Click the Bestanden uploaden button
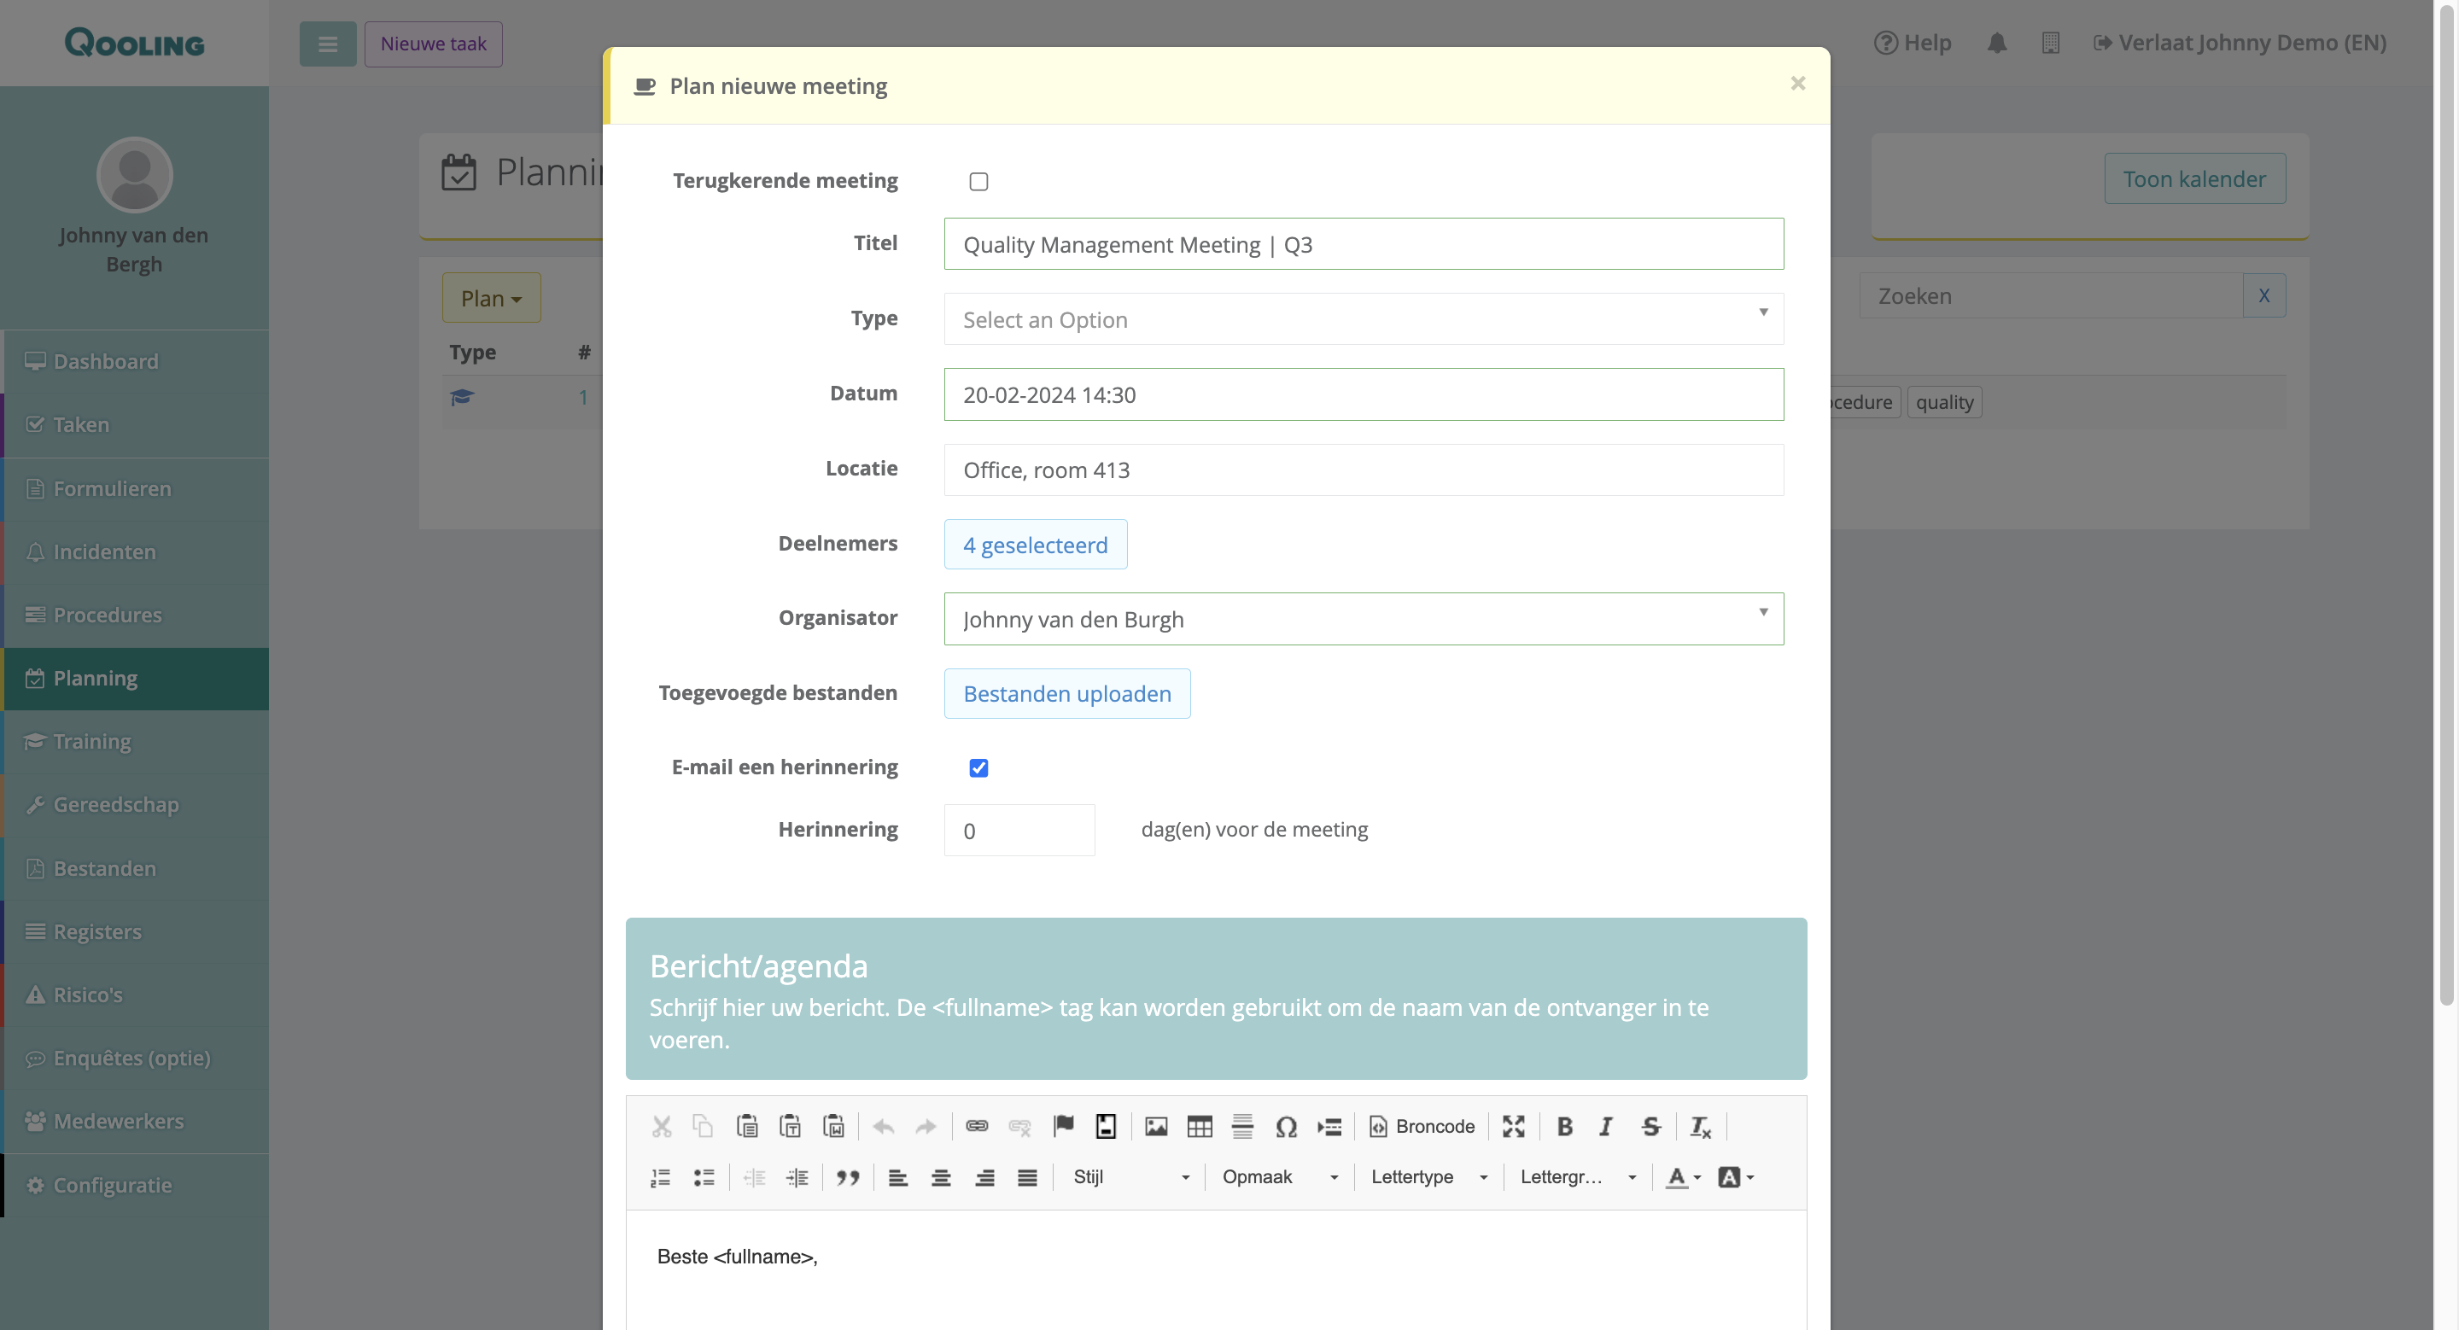The image size is (2459, 1330). click(1066, 694)
